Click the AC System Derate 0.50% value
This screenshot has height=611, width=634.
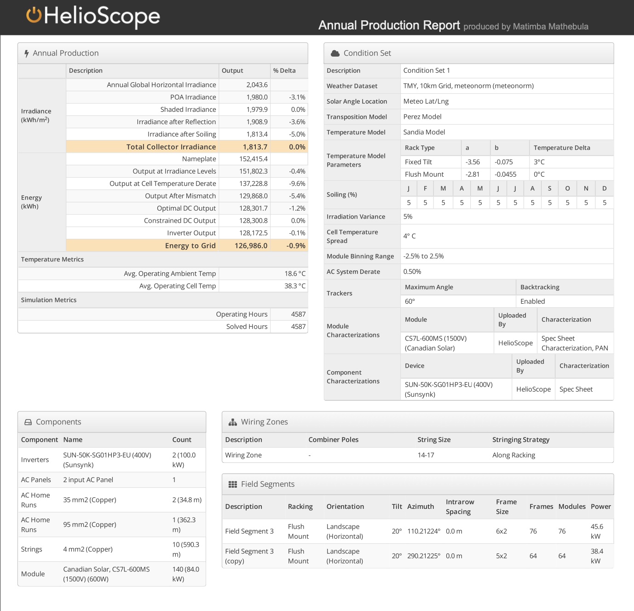point(412,271)
